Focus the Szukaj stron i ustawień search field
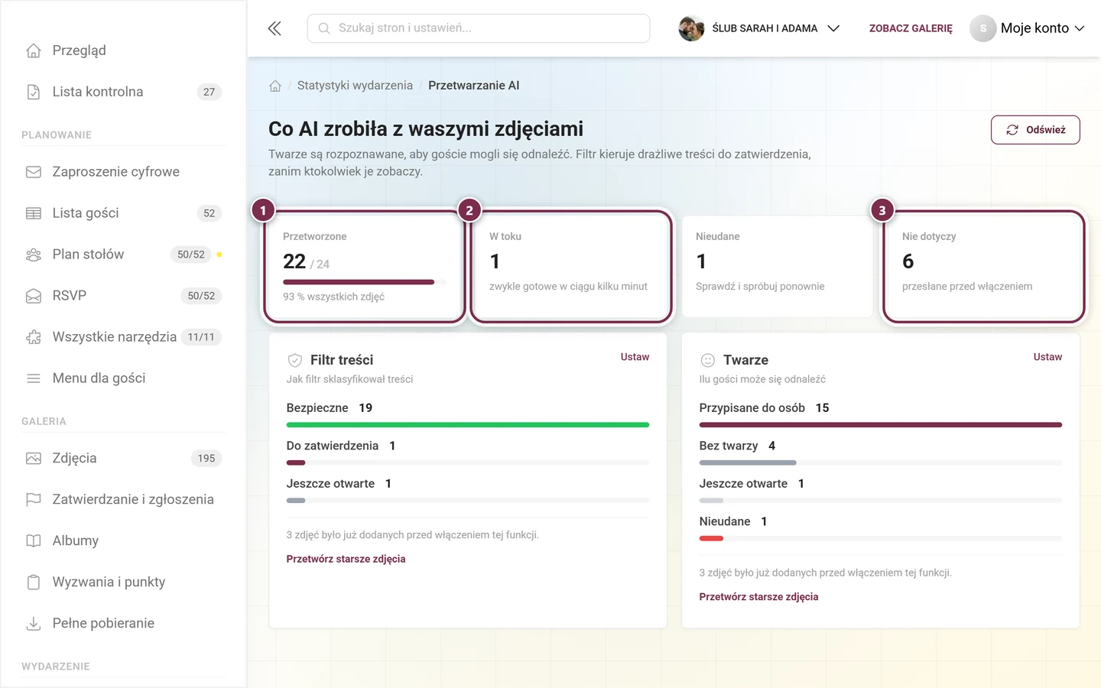The width and height of the screenshot is (1101, 688). click(x=479, y=28)
